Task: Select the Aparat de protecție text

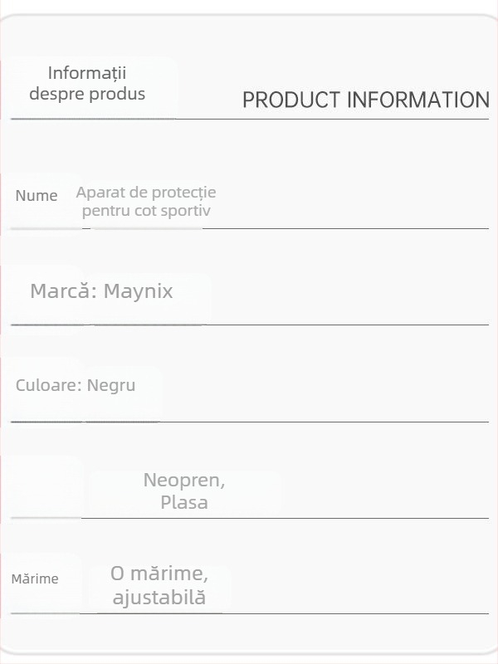Action: coord(146,193)
